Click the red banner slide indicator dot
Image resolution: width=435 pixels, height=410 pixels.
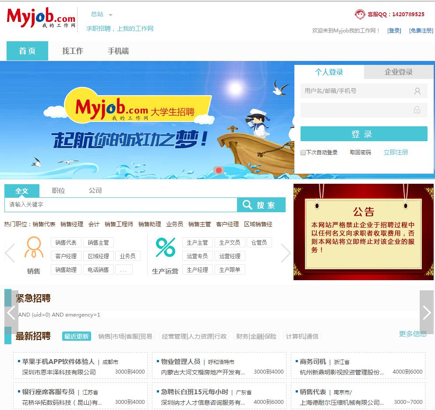(219, 170)
